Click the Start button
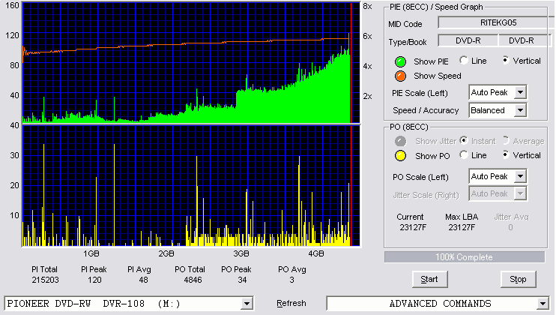Screen dimensions: 556x315 pyautogui.click(x=429, y=279)
